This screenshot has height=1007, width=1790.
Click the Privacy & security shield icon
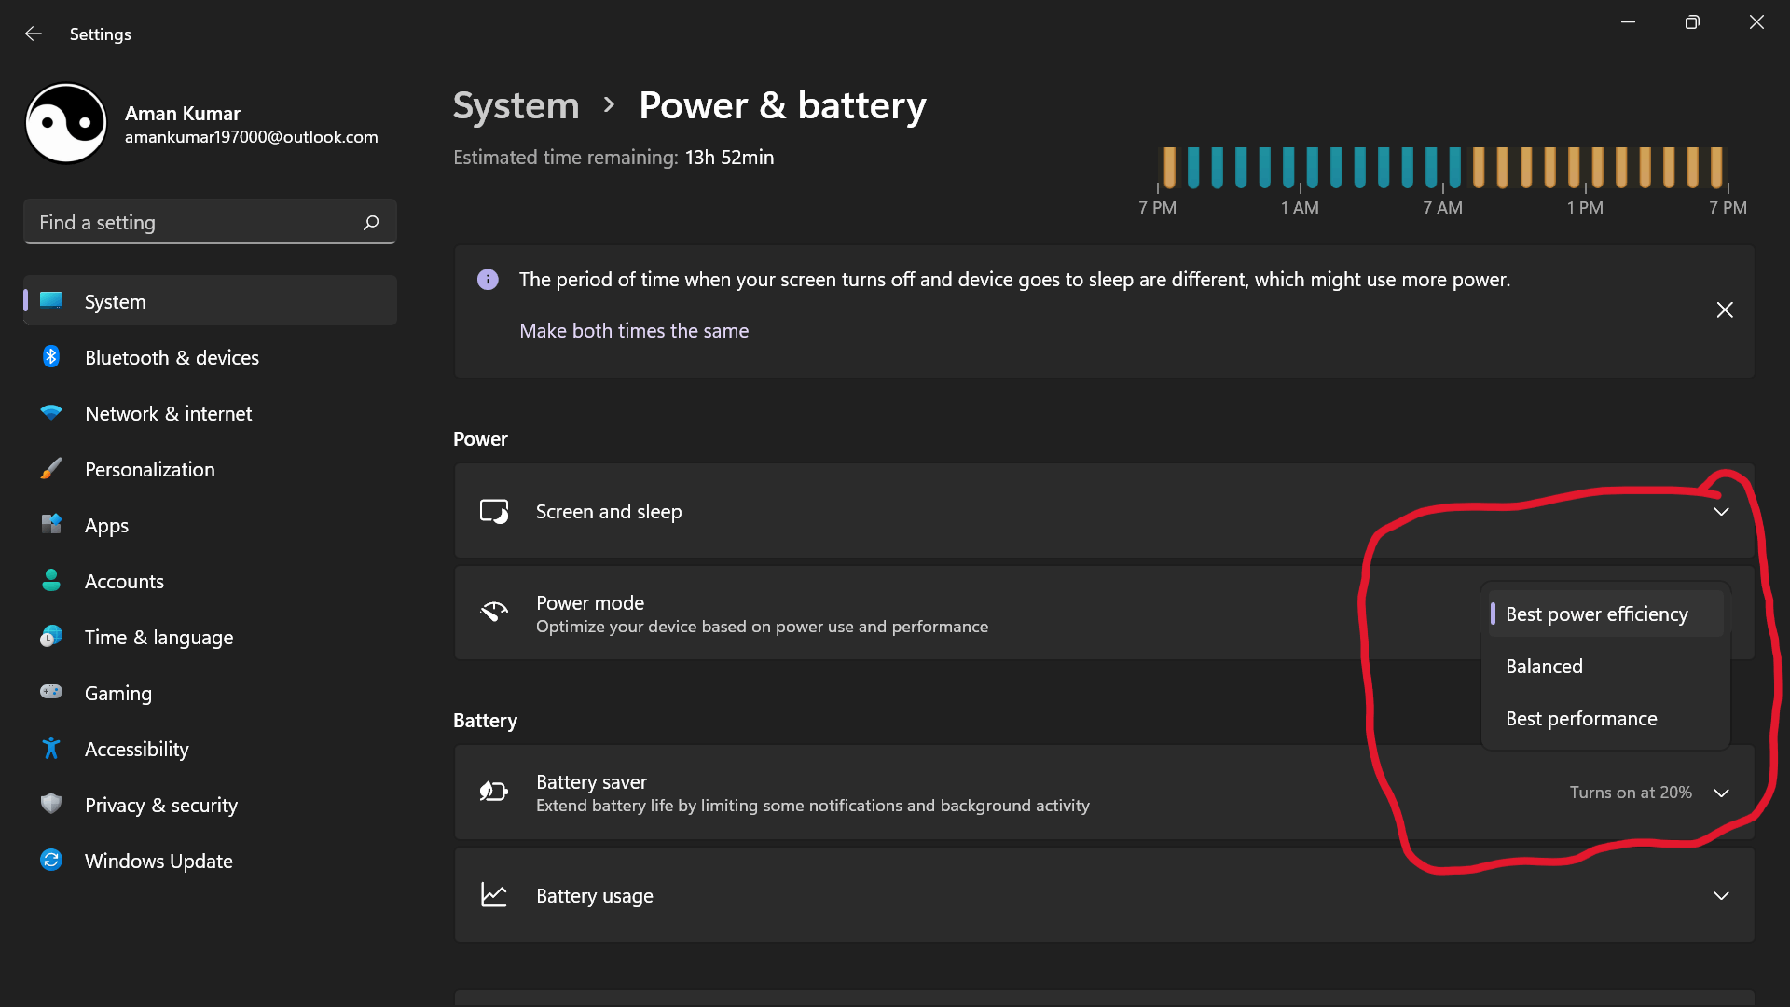[x=51, y=804]
